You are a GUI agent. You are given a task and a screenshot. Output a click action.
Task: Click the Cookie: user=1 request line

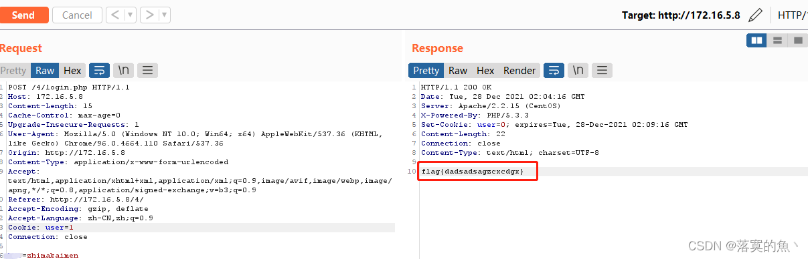[x=41, y=228]
